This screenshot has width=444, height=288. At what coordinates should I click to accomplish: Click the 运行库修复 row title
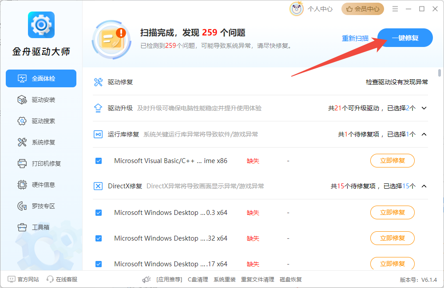point(123,134)
